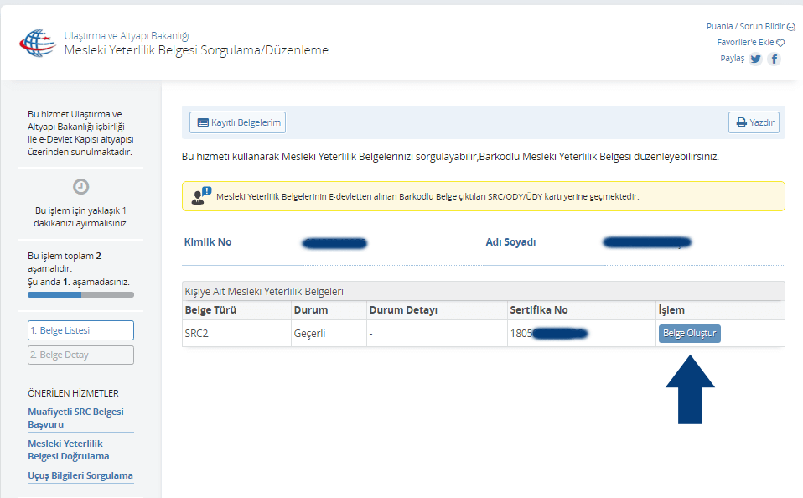Open Kayıtlı Belgelerim list
This screenshot has height=498, width=803.
coord(238,122)
